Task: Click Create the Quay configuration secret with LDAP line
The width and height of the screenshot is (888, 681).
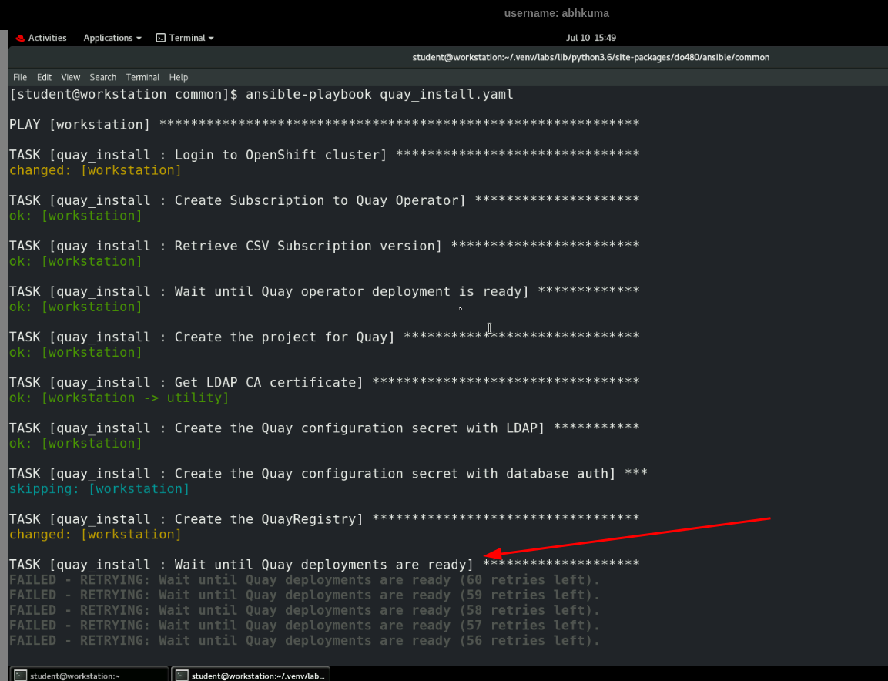Action: [324, 428]
